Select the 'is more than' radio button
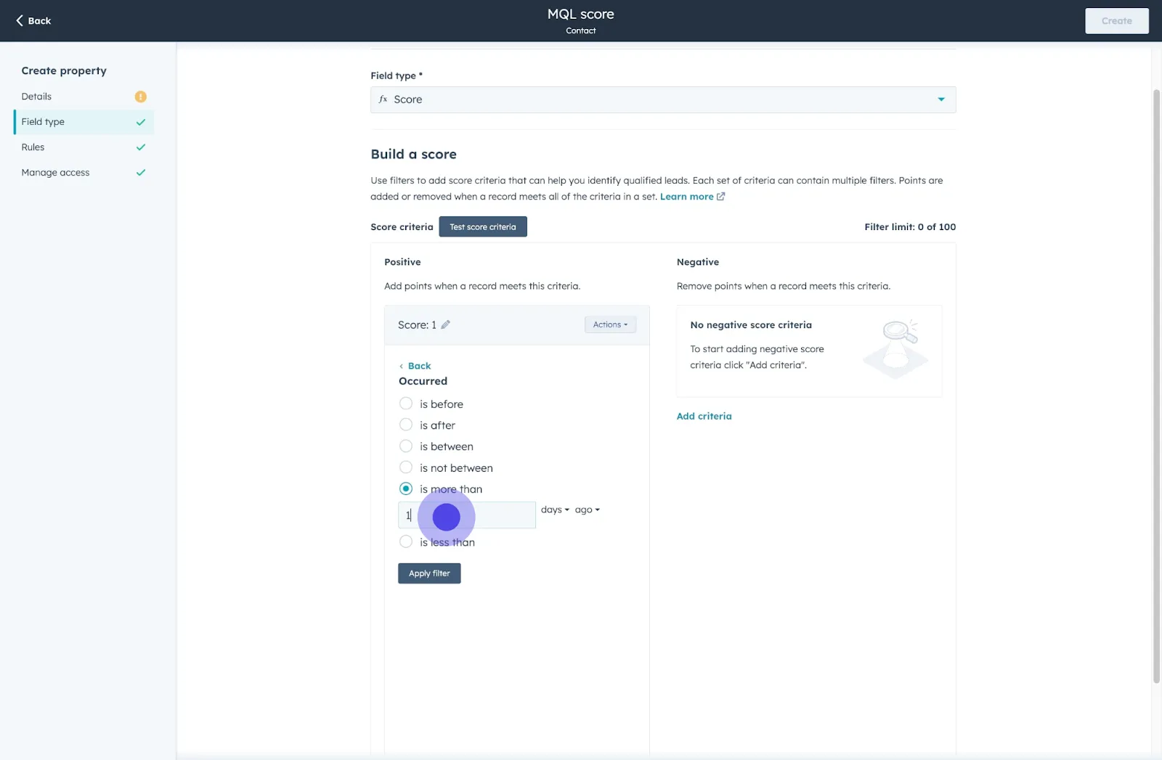This screenshot has height=760, width=1162. 406,489
